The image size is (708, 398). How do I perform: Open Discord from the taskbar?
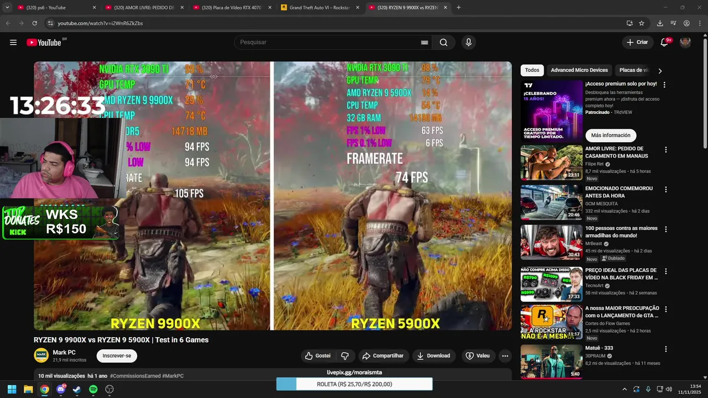click(x=61, y=389)
